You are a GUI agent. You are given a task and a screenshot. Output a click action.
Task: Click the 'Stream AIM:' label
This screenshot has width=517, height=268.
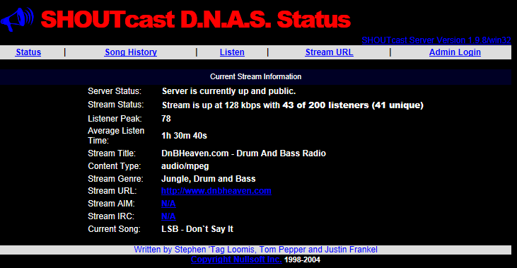(x=111, y=204)
